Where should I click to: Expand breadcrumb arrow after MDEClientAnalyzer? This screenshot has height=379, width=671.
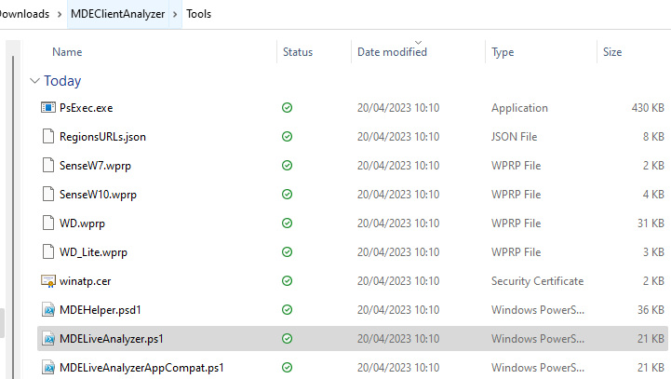(175, 14)
